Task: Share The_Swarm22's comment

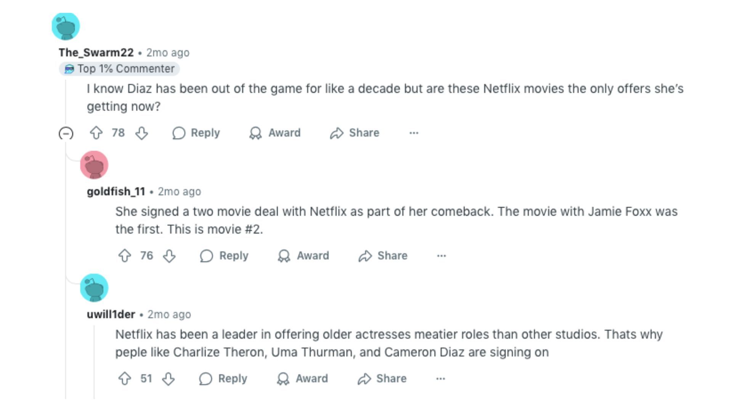Action: click(x=355, y=133)
